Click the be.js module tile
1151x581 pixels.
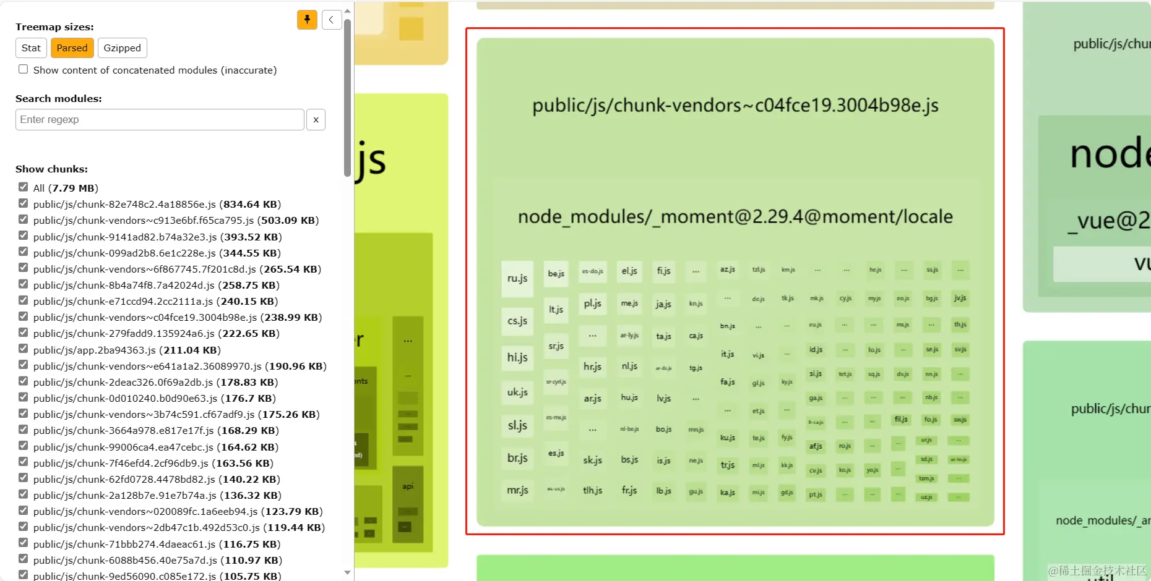point(556,274)
